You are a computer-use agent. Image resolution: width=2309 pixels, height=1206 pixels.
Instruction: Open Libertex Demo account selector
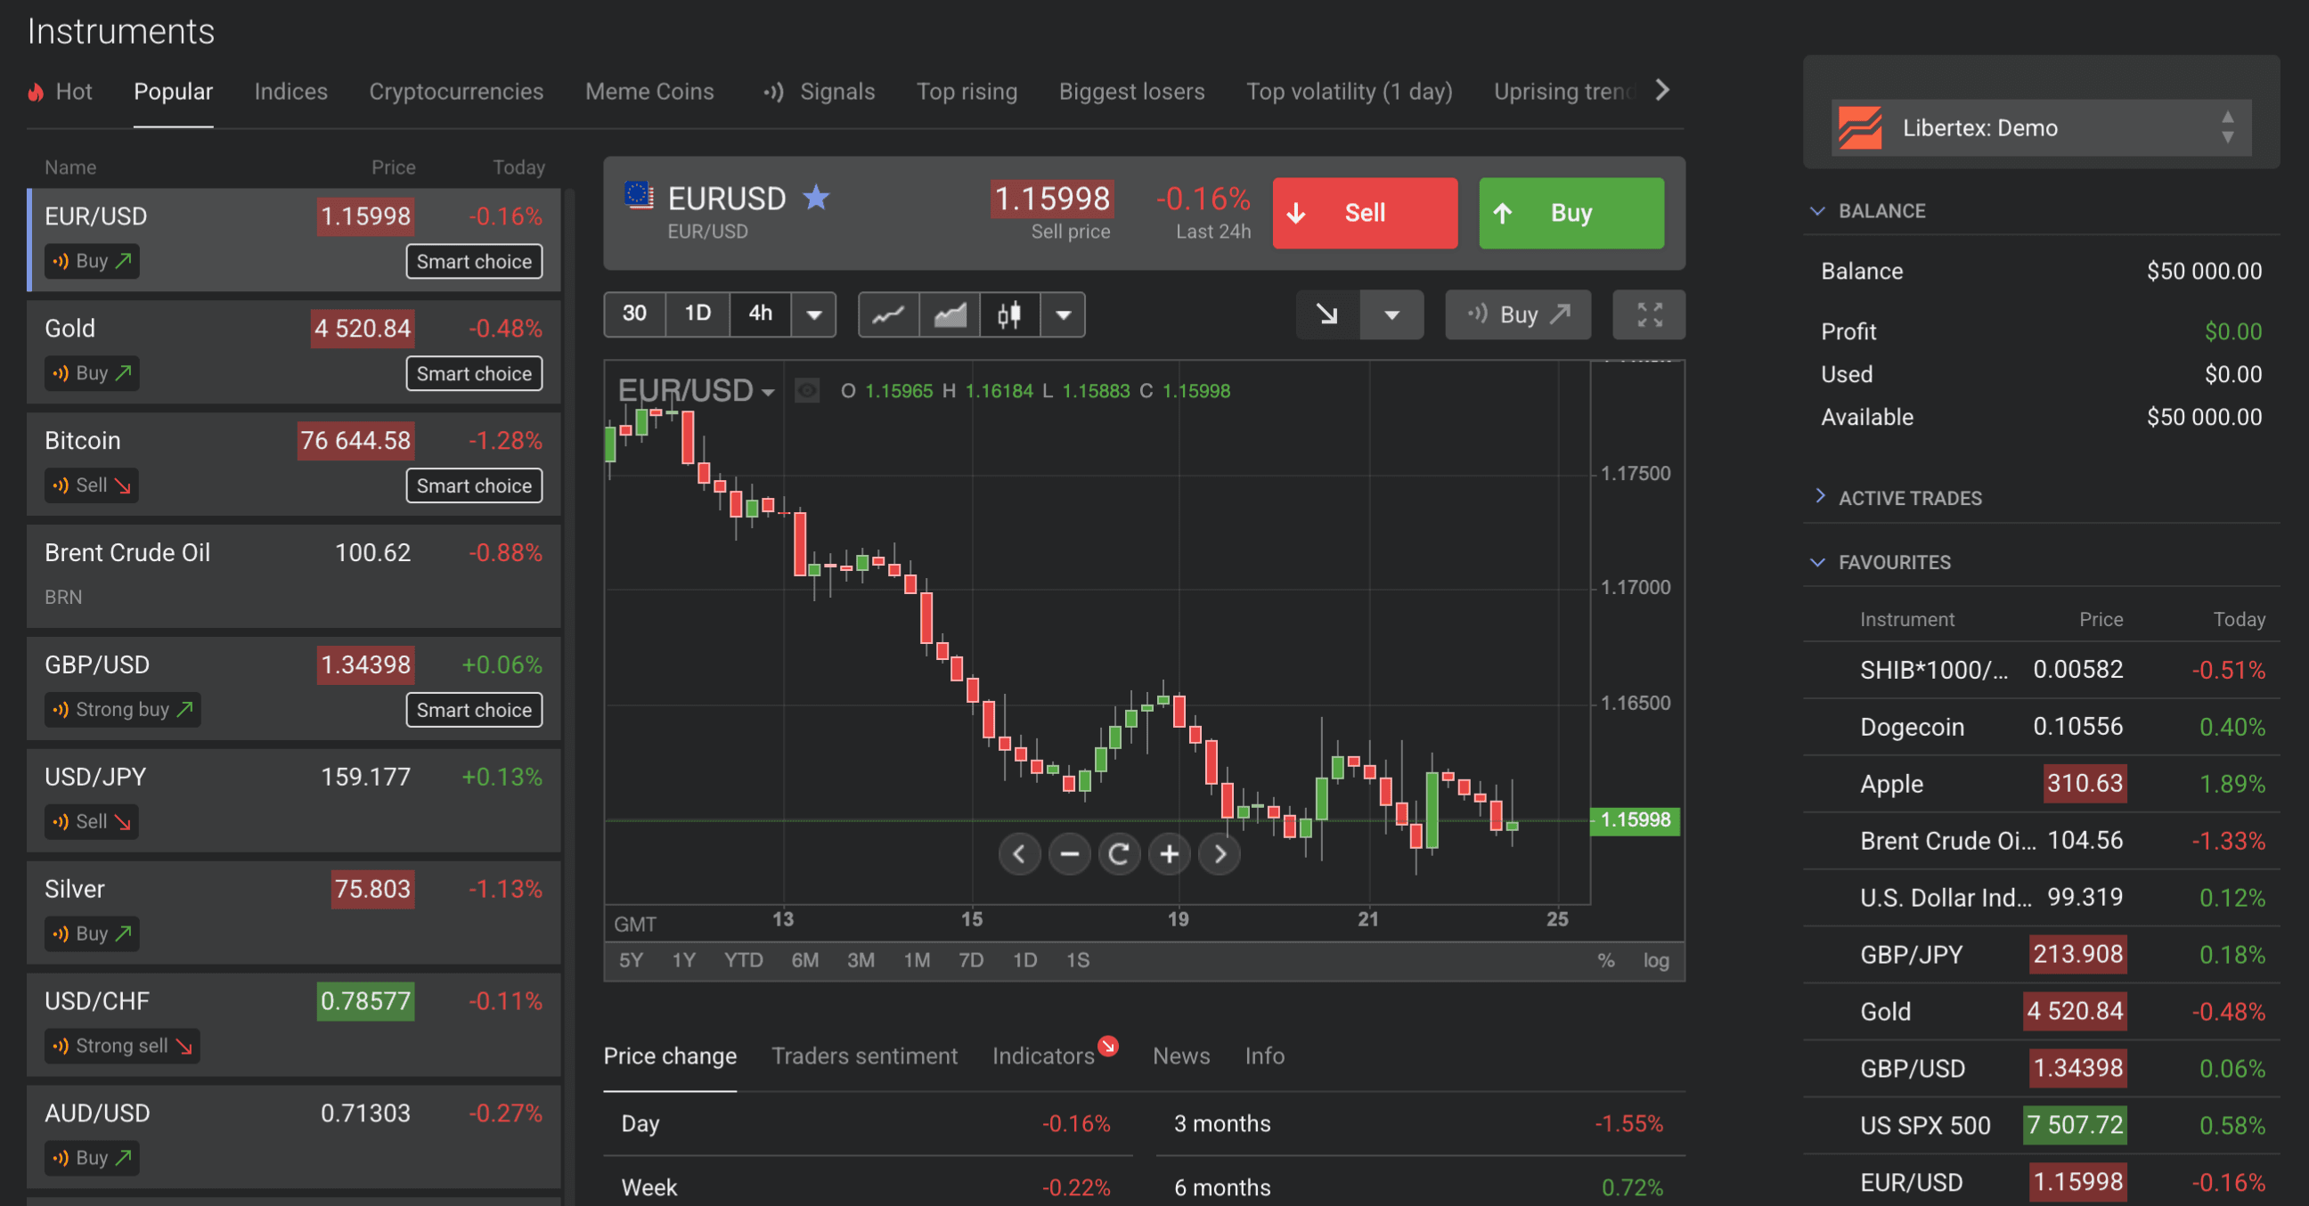(x=2041, y=128)
